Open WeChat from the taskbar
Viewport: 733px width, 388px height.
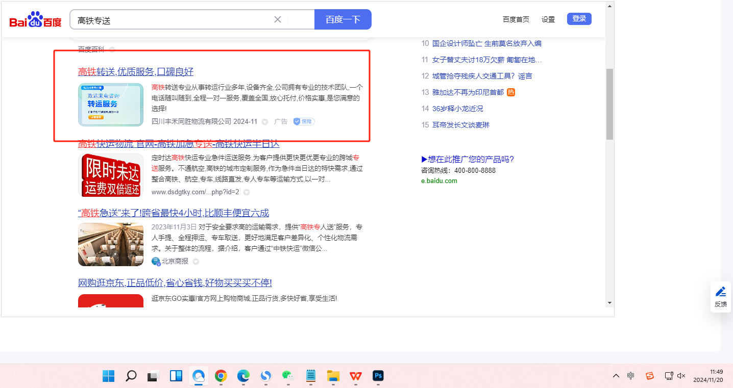pos(288,376)
